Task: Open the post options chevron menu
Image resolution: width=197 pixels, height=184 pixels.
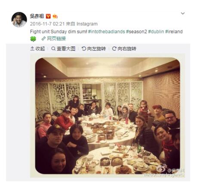Action: (x=183, y=13)
